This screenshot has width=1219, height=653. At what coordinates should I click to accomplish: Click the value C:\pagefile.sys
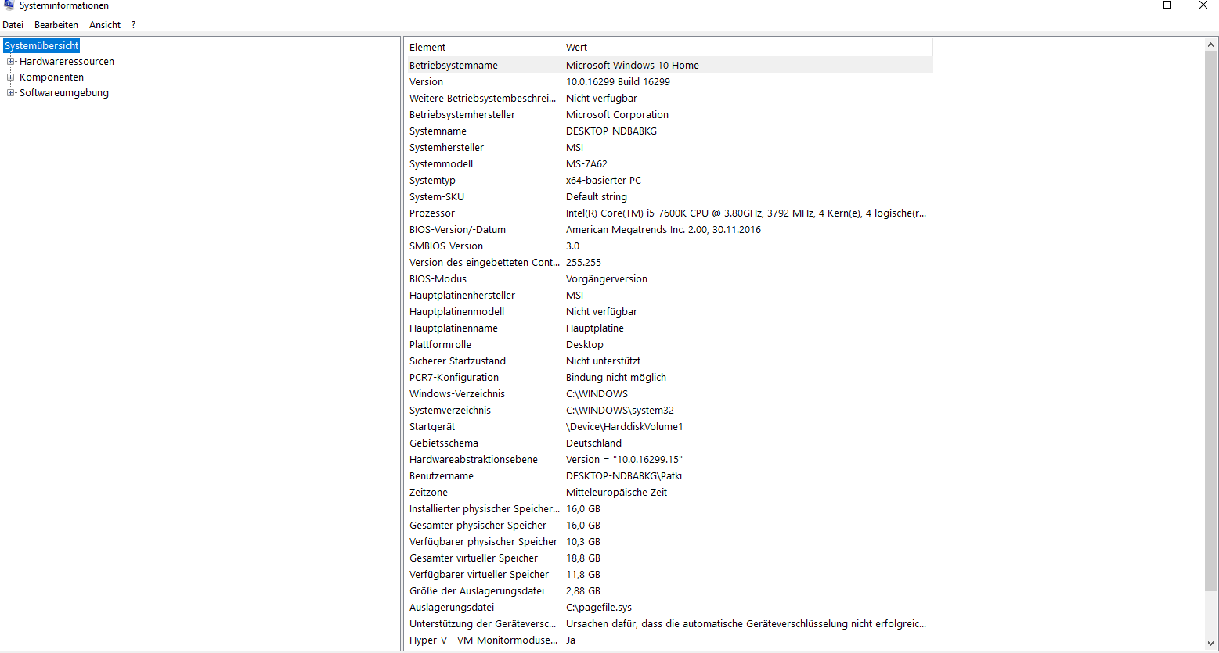(599, 608)
